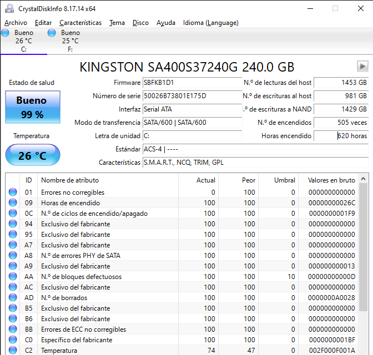Viewport: 373px width, 355px height.
Task: Click power-on count 505 veces
Action: 341,123
